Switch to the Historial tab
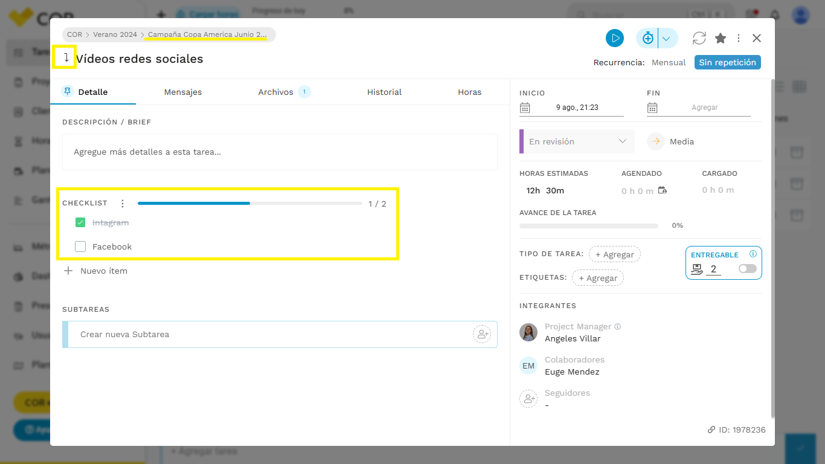The image size is (825, 464). tap(384, 92)
